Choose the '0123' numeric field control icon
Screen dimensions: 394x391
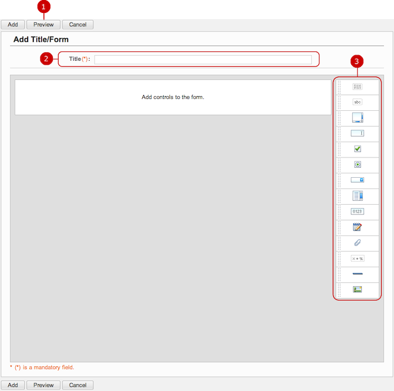[x=357, y=212]
